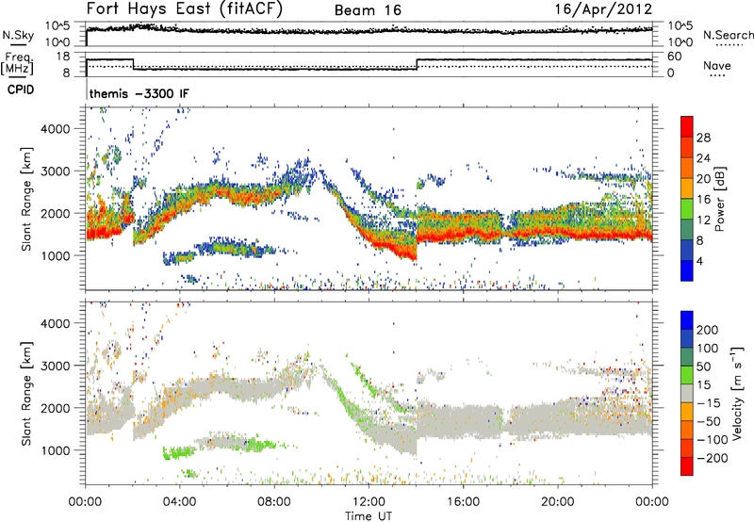The image size is (754, 522).
Task: Click the "50" label on Velocity colorbar
Action: [703, 367]
